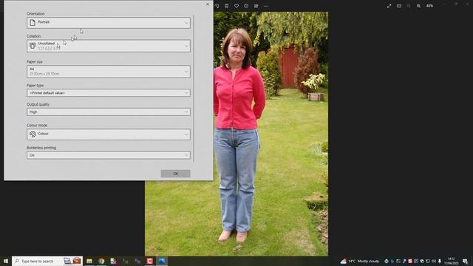The height and width of the screenshot is (266, 473).
Task: Open the Windows Start menu
Action: (6, 261)
